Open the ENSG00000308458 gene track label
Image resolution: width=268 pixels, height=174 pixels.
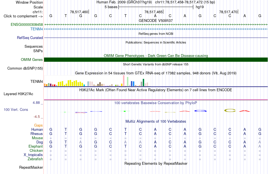pos(27,24)
